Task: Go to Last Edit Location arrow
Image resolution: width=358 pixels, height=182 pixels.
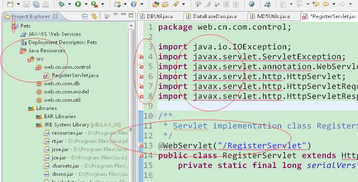Action: [316, 4]
